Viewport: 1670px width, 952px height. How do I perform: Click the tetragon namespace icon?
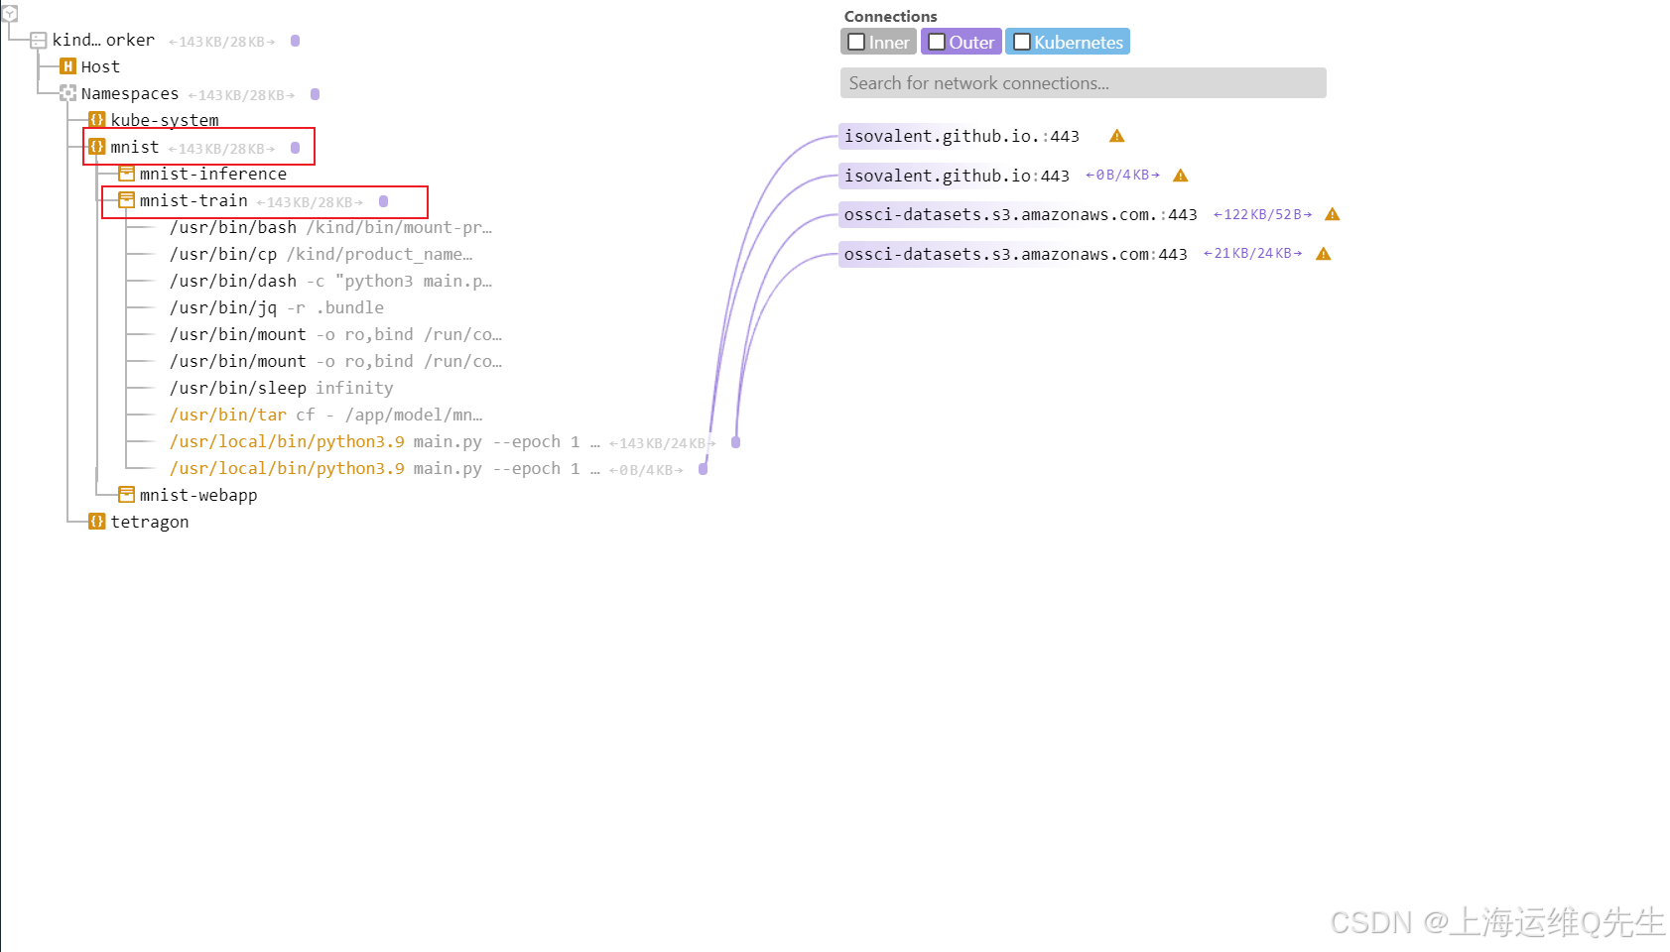pyautogui.click(x=96, y=522)
